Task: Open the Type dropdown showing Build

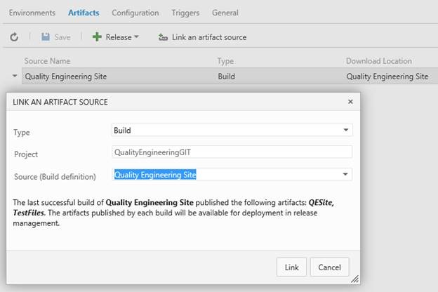Action: (x=345, y=130)
